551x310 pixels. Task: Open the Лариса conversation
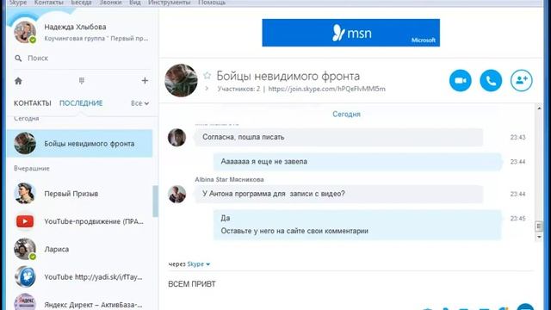(80, 249)
